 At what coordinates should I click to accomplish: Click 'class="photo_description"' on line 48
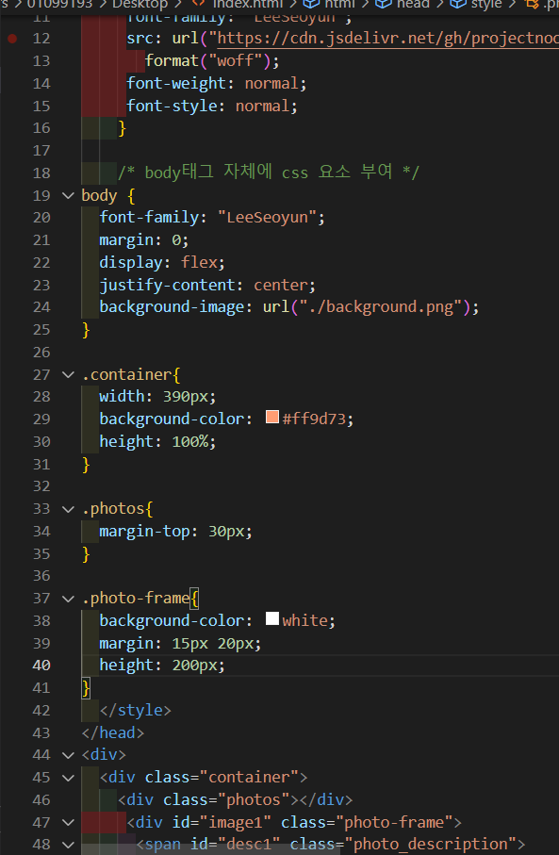click(x=403, y=845)
